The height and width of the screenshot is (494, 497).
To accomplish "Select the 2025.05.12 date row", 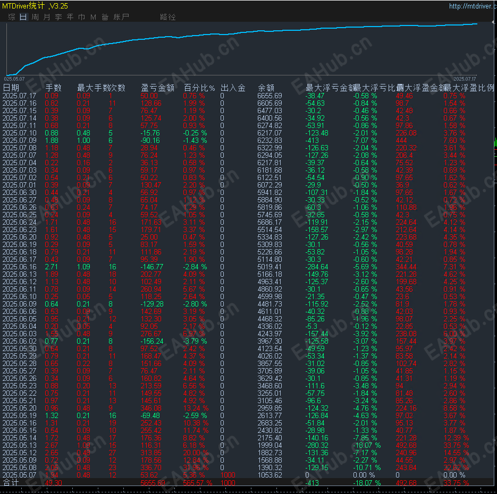I will click(19, 453).
